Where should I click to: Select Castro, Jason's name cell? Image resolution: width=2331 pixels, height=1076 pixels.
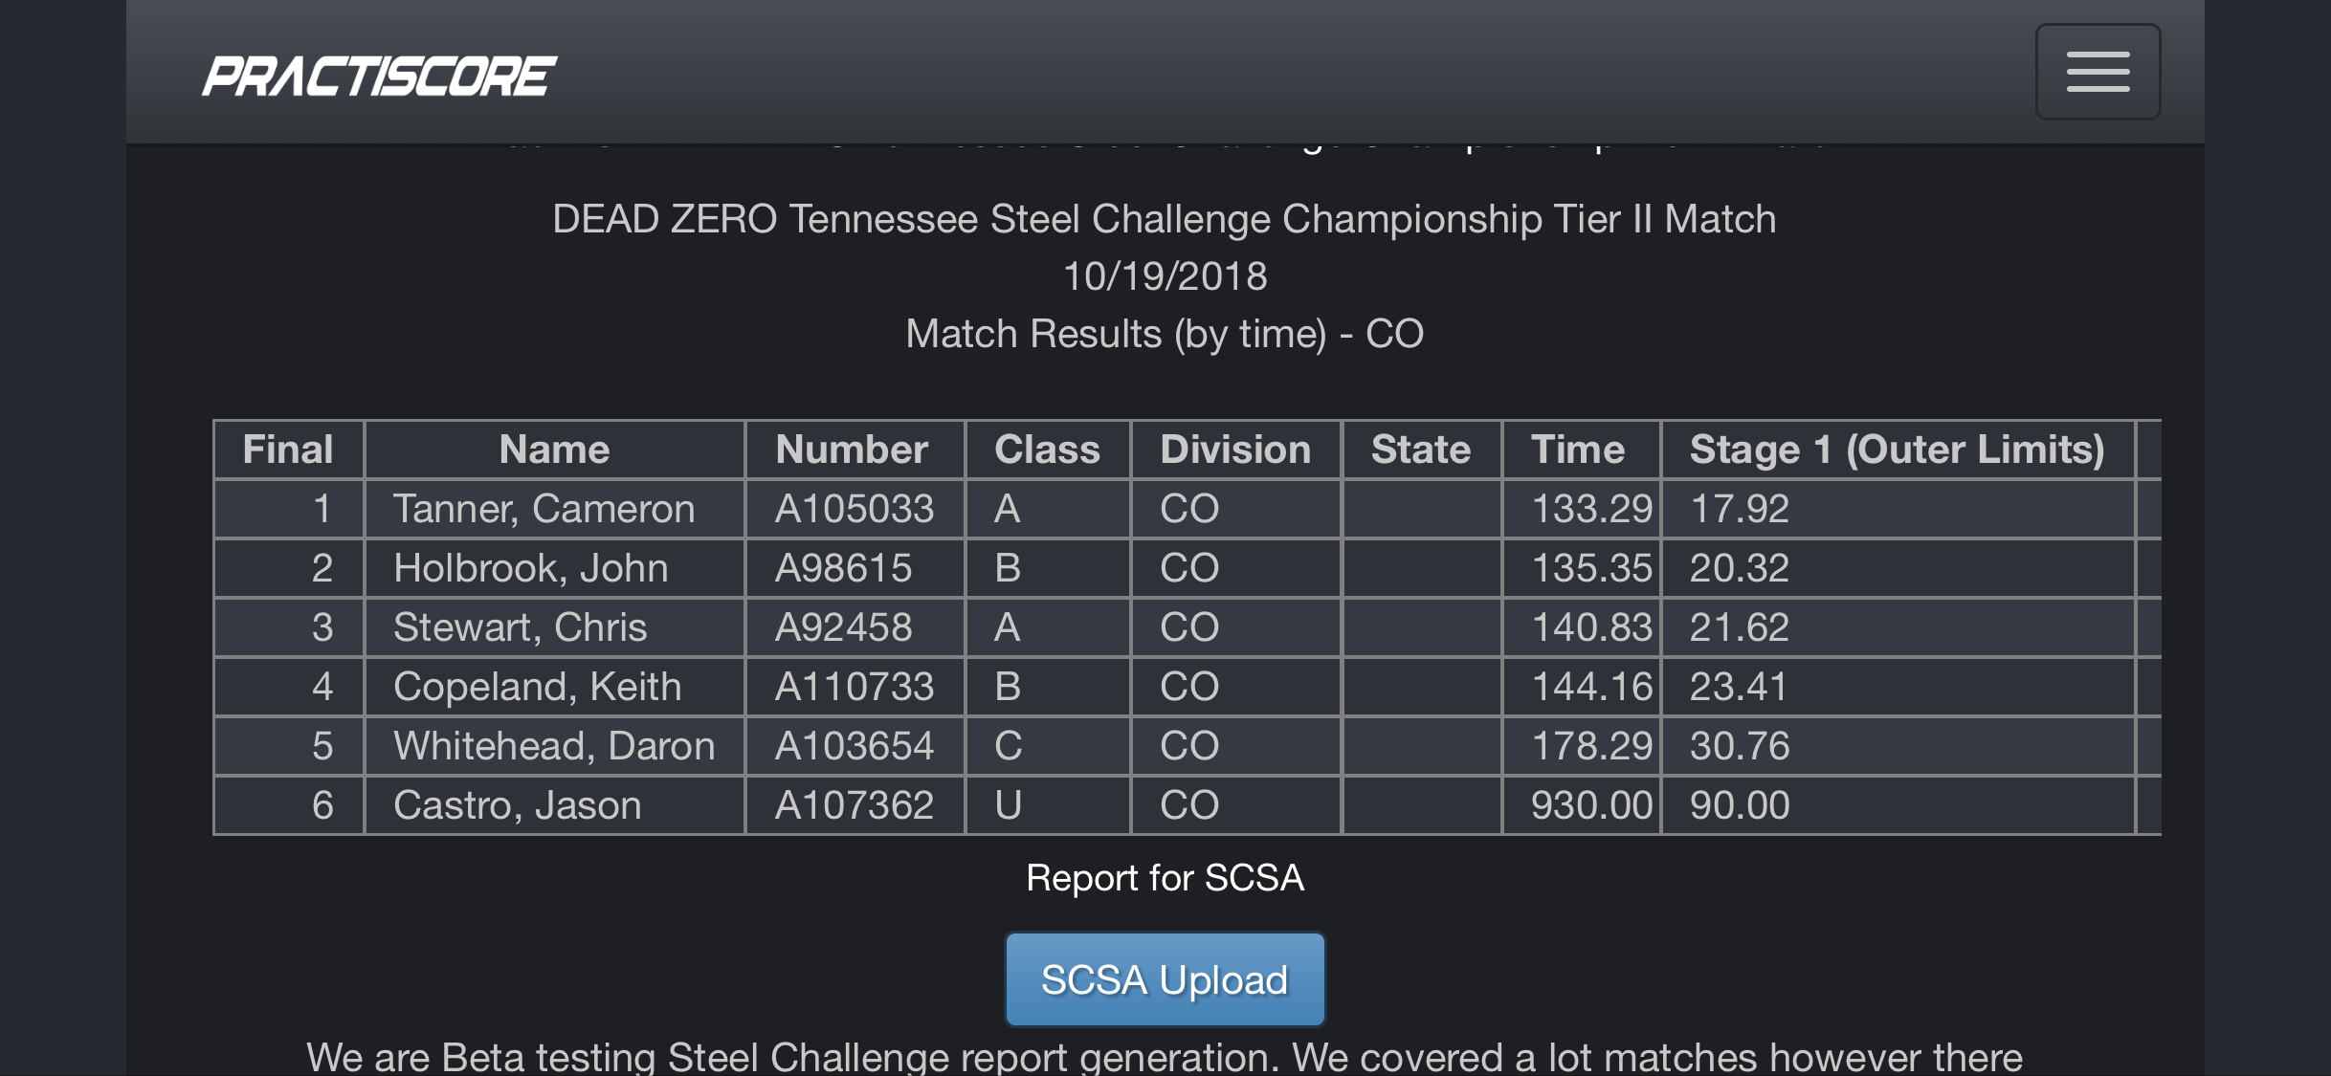click(517, 805)
